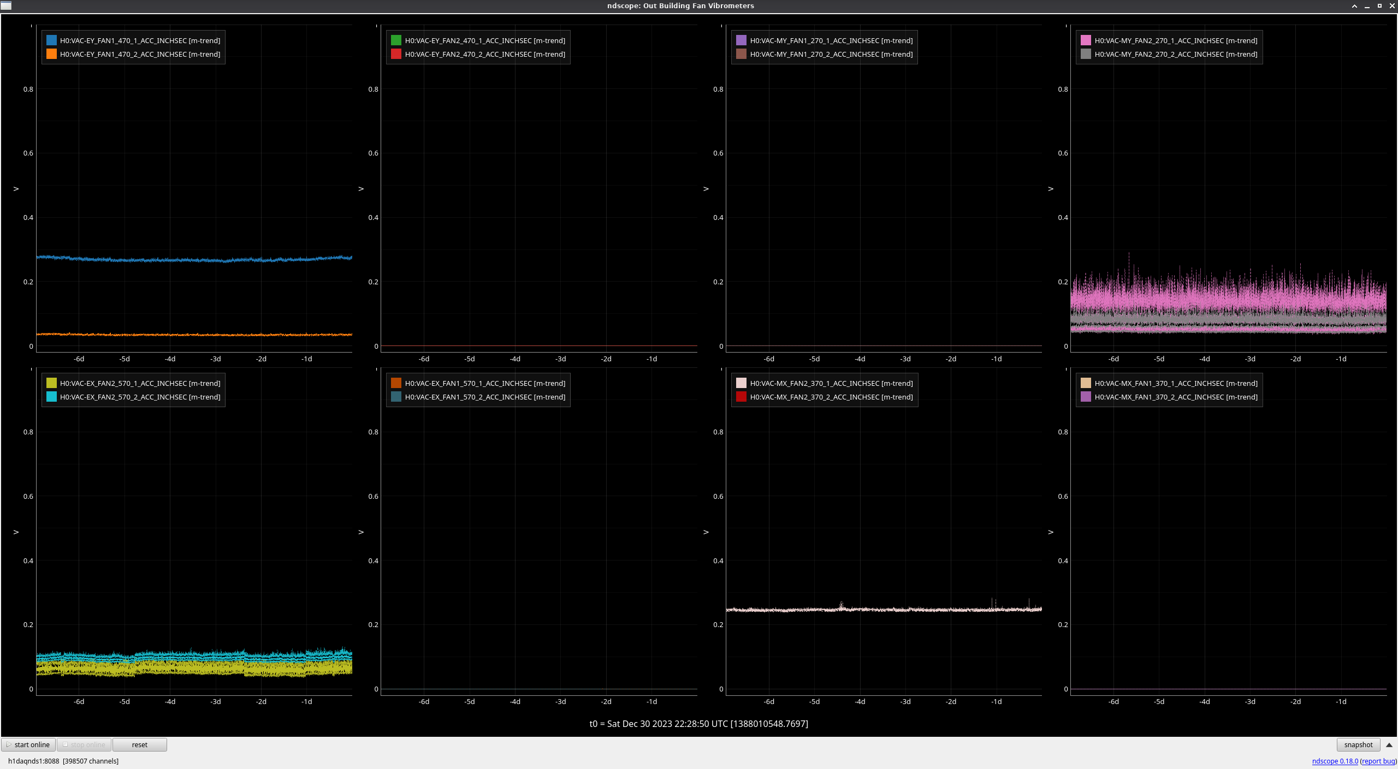The image size is (1398, 769).
Task: Click the orange EY_FAN1_470_2 legend swatch
Action: (51, 54)
